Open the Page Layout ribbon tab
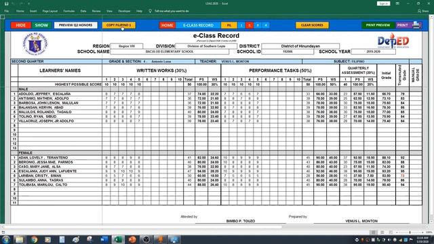 pos(50,11)
